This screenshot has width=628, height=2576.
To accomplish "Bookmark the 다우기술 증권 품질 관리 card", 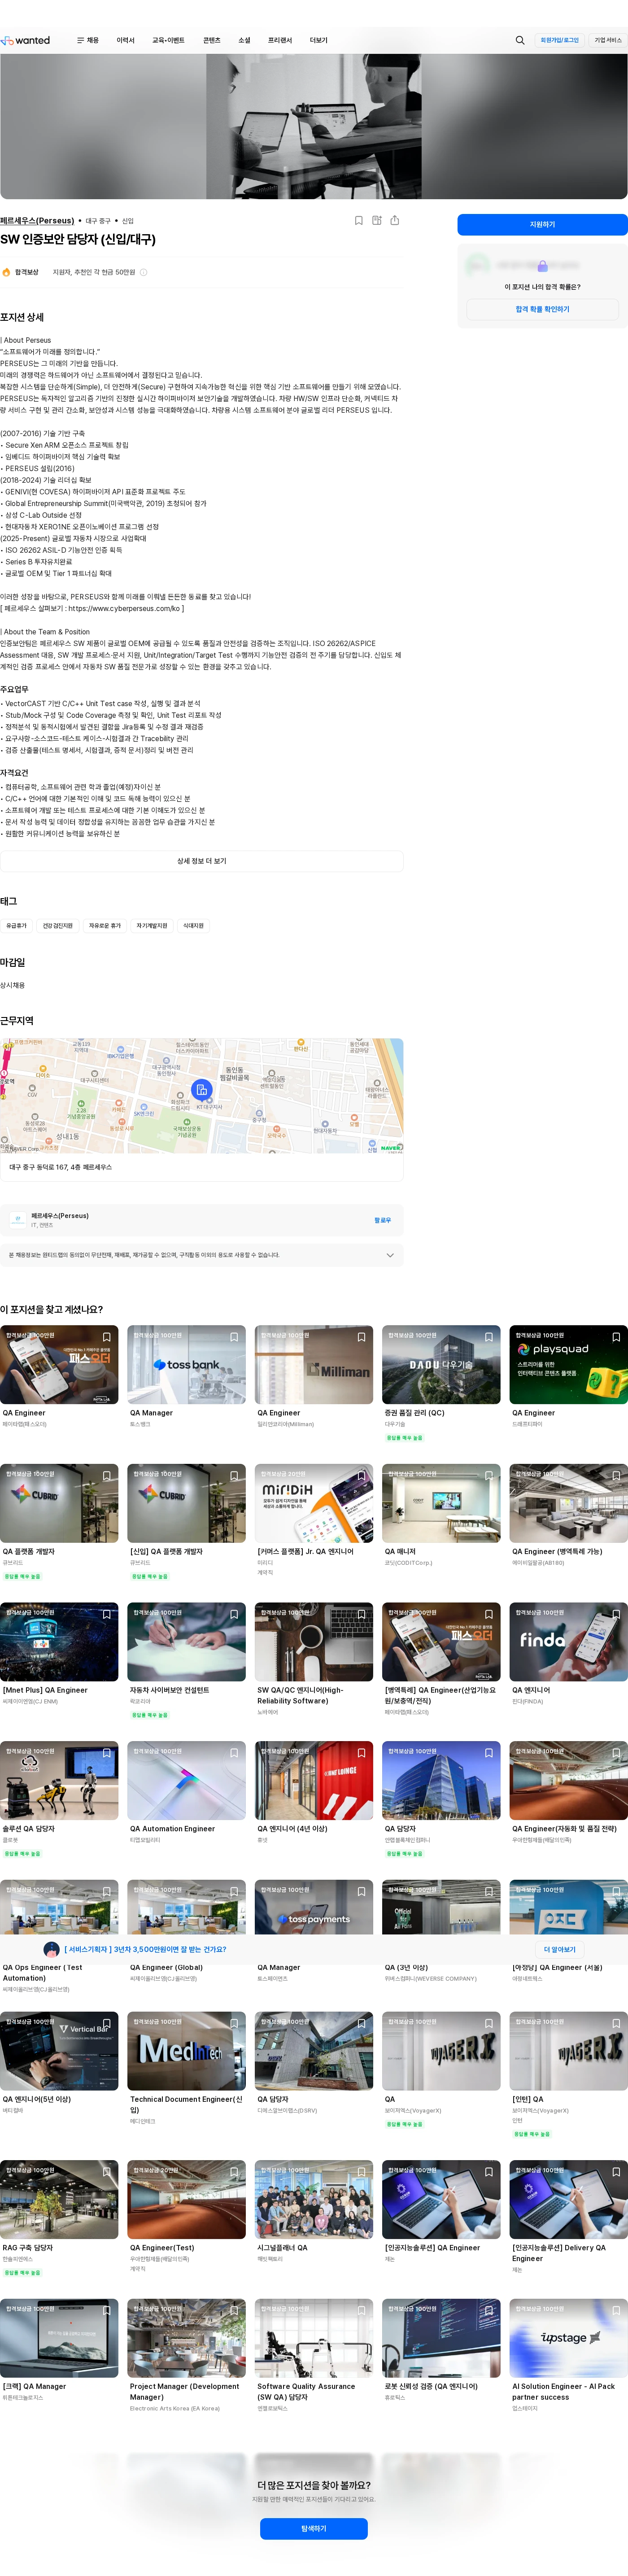I will coord(489,1337).
